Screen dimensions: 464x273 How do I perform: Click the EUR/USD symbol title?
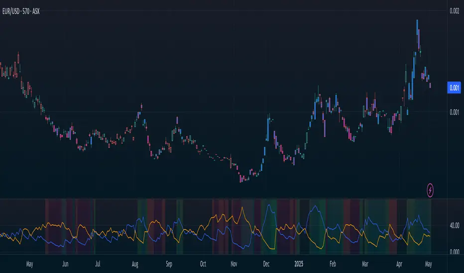21,10
